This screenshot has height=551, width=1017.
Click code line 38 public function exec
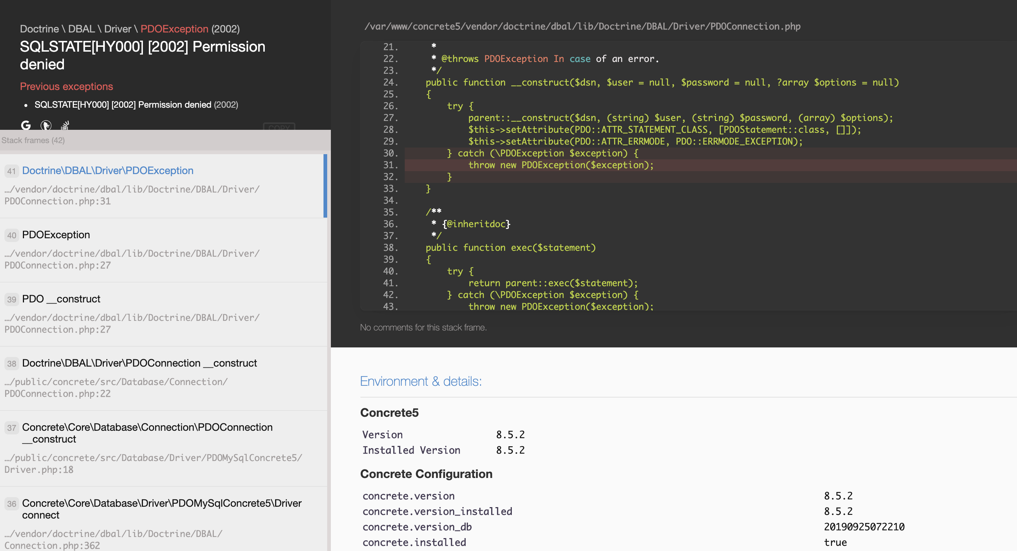click(x=510, y=248)
